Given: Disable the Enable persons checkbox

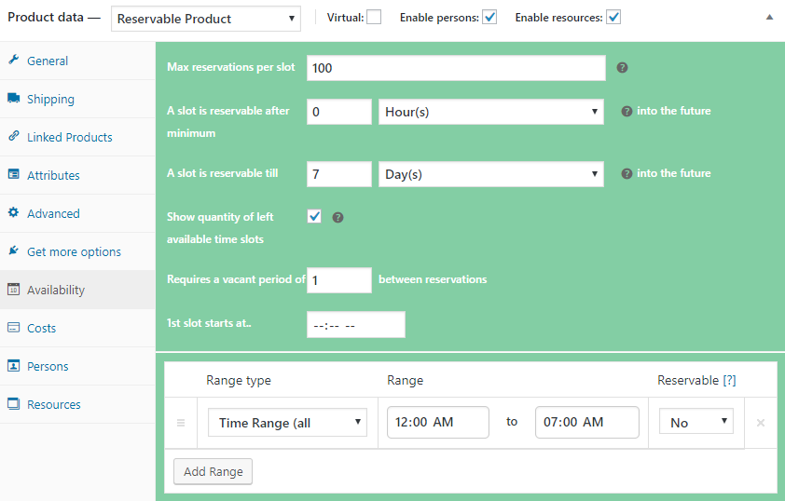Looking at the screenshot, I should [x=489, y=17].
